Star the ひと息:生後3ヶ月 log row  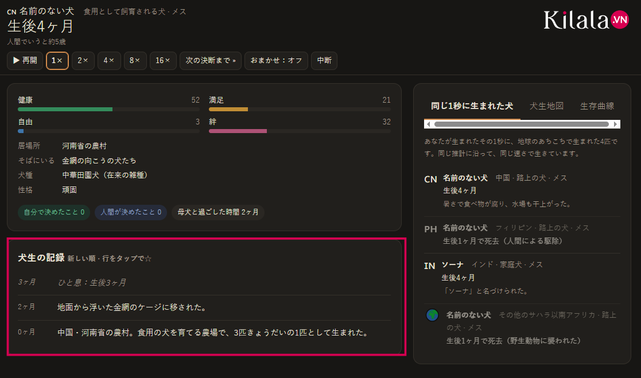204,282
